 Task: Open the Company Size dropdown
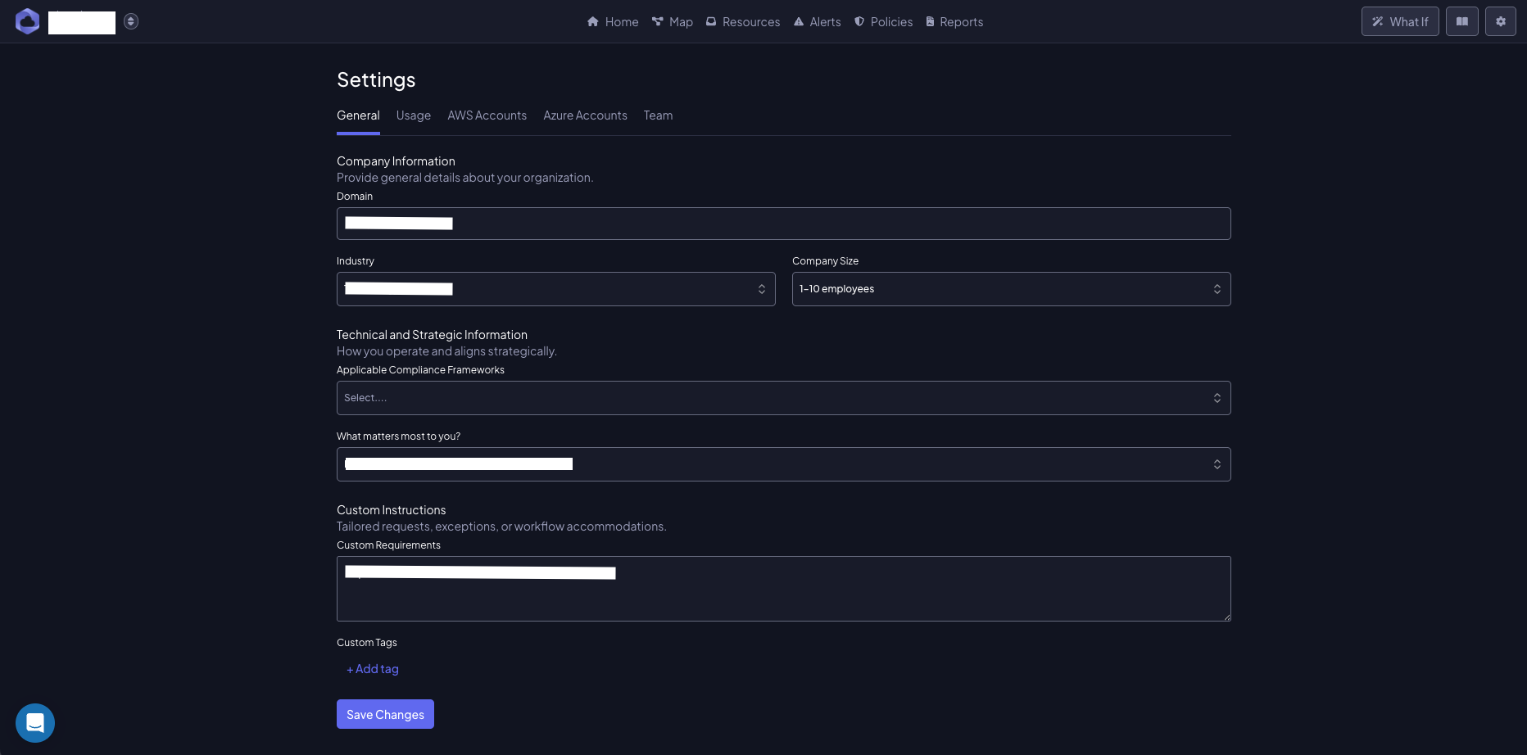pos(1011,288)
